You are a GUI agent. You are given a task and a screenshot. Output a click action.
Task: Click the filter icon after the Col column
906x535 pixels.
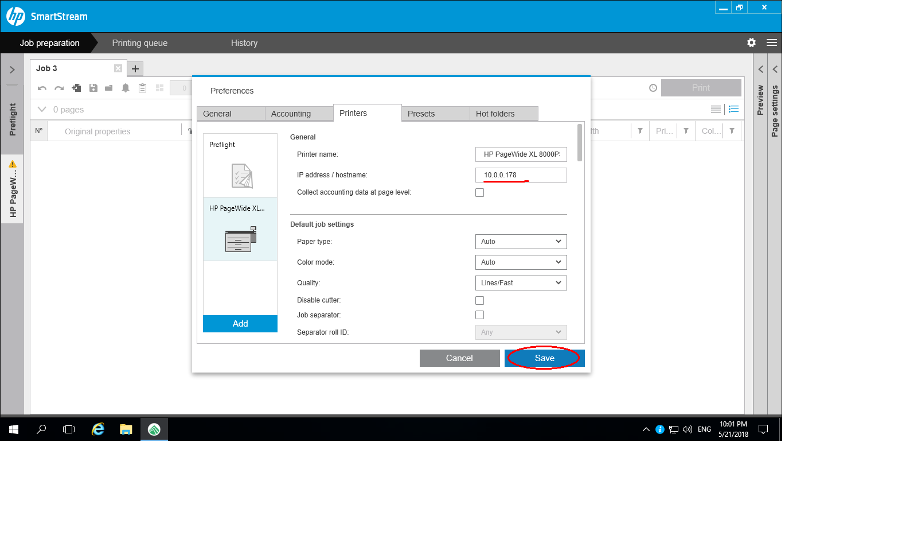point(732,131)
